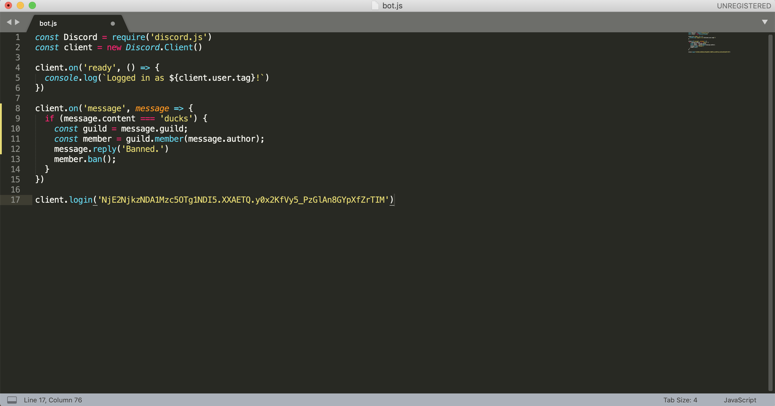Click line number 1 in the gutter
Image resolution: width=775 pixels, height=406 pixels.
(x=17, y=37)
